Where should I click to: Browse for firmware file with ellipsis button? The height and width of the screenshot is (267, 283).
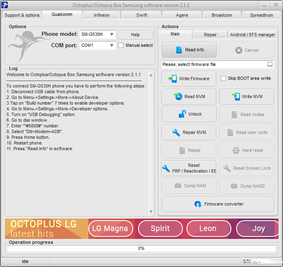point(270,64)
